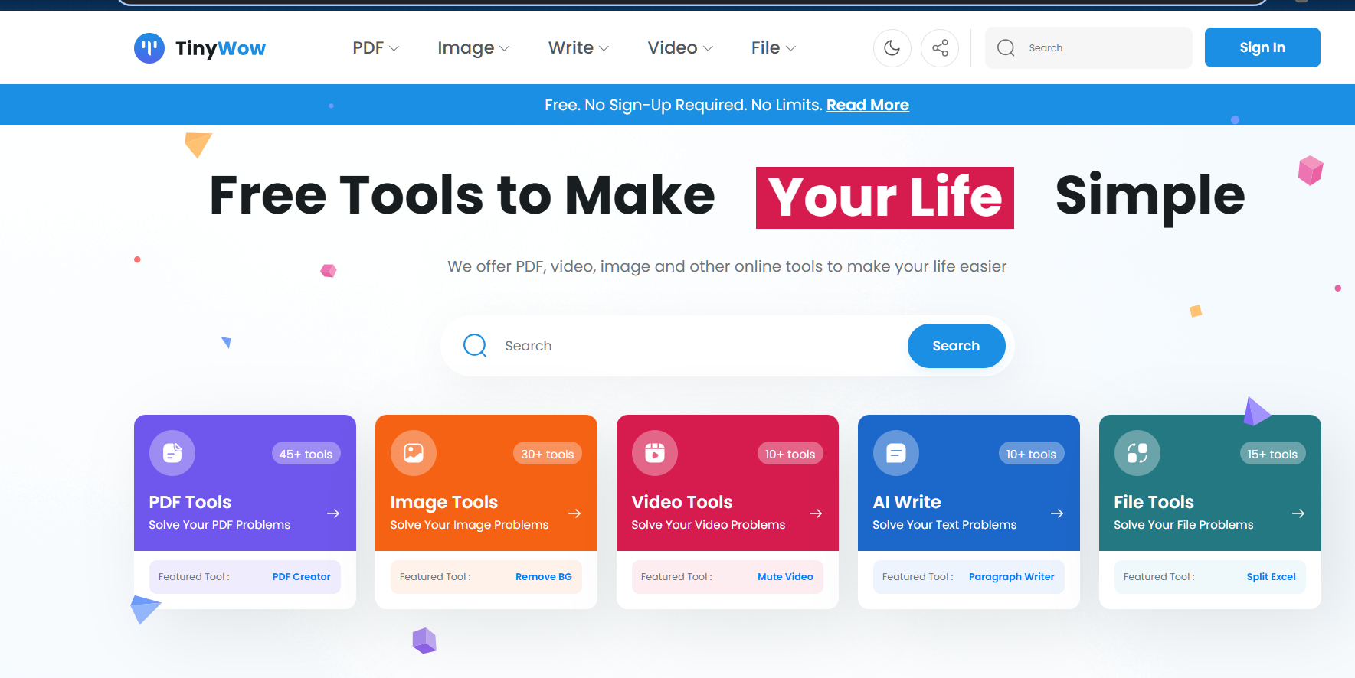Viewport: 1355px width, 678px height.
Task: Expand the Video menu dropdown
Action: coord(680,48)
